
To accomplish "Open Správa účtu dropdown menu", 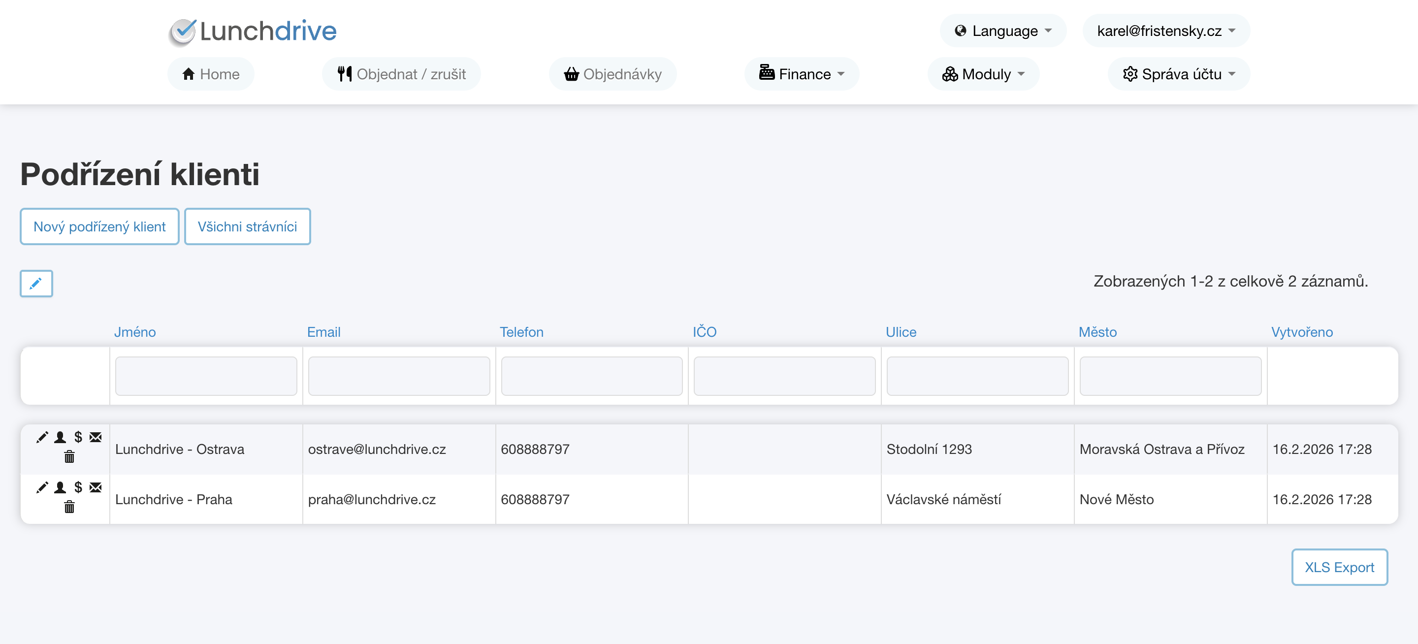I will pyautogui.click(x=1179, y=74).
